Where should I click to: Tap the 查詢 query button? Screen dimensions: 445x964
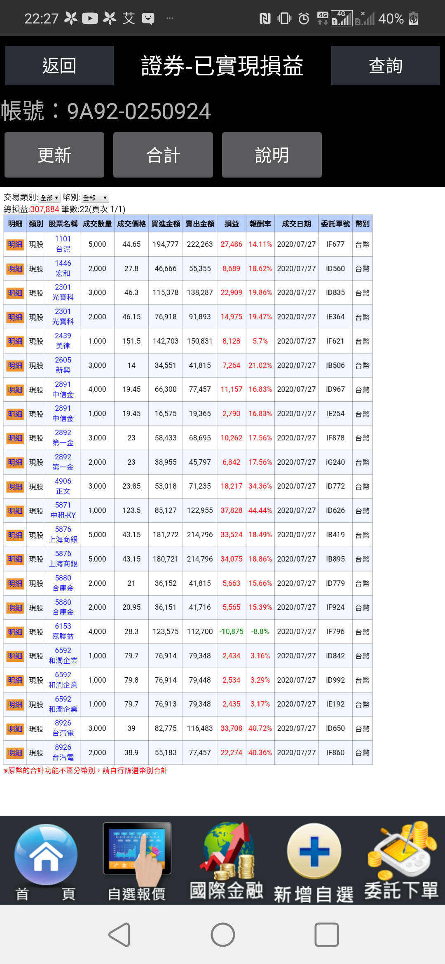tap(386, 66)
